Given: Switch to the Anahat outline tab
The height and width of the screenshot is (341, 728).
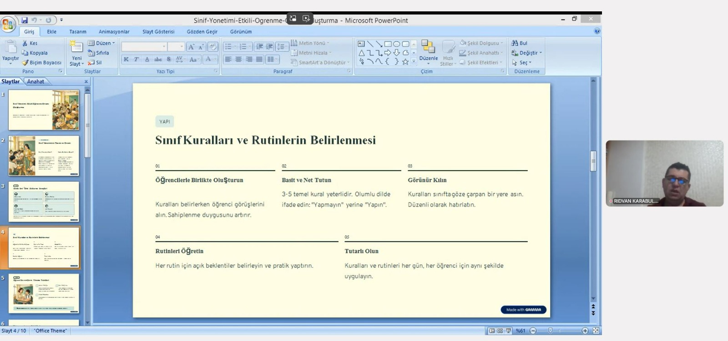Looking at the screenshot, I should 35,81.
